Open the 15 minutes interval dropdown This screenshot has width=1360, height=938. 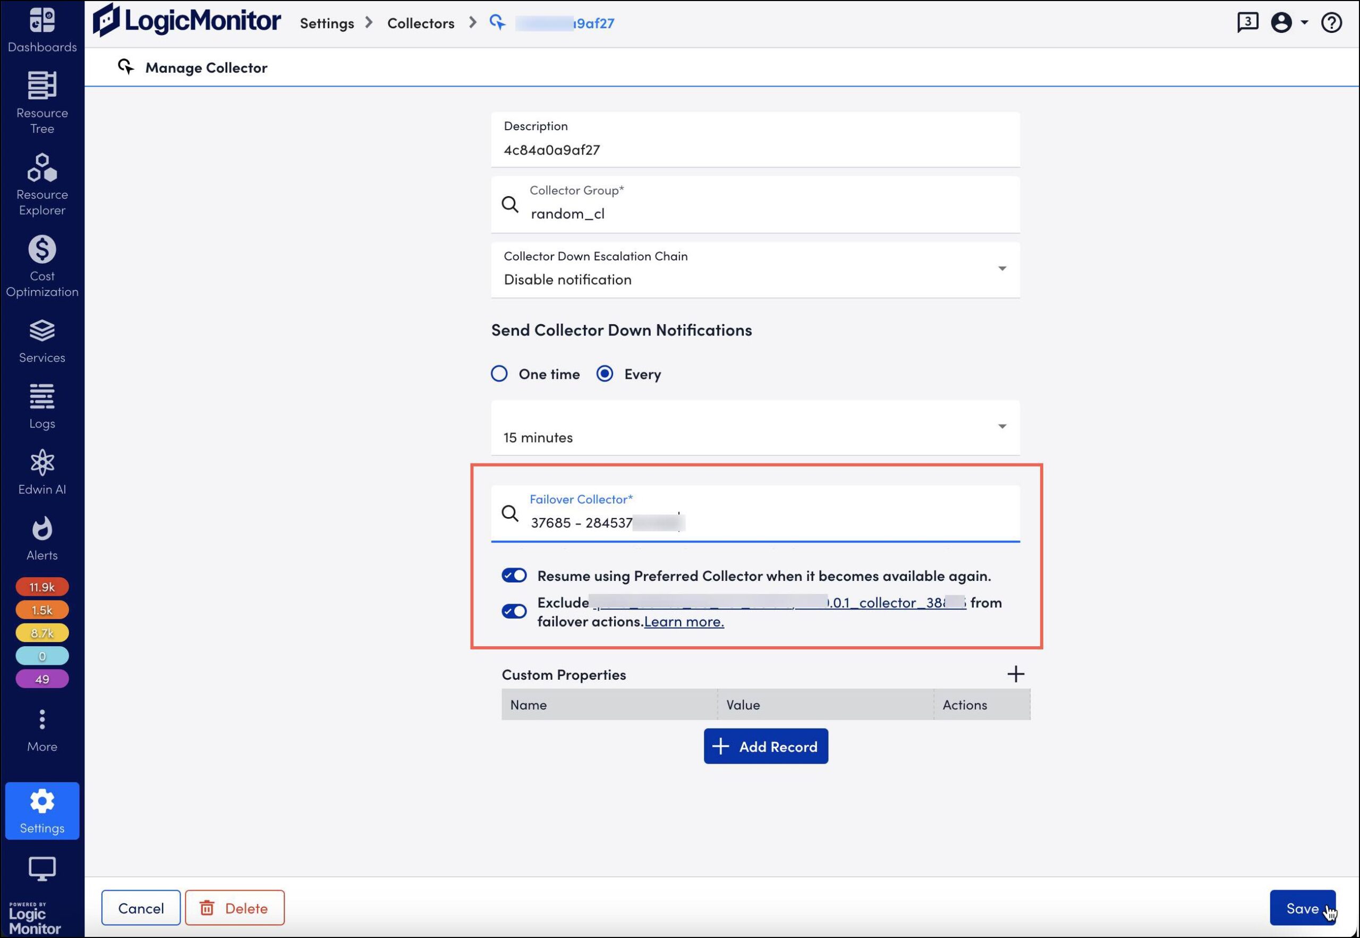(1001, 427)
